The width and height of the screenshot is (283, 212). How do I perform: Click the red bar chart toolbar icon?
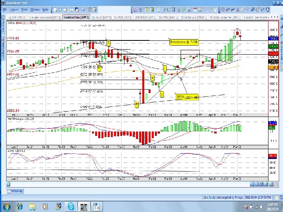(x=135, y=10)
